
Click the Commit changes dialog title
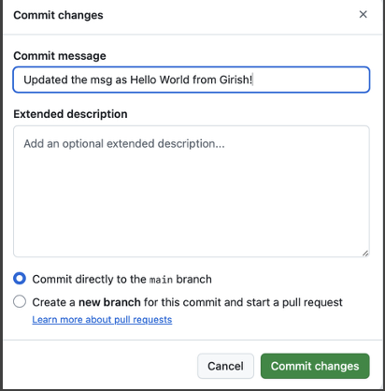pyautogui.click(x=58, y=15)
